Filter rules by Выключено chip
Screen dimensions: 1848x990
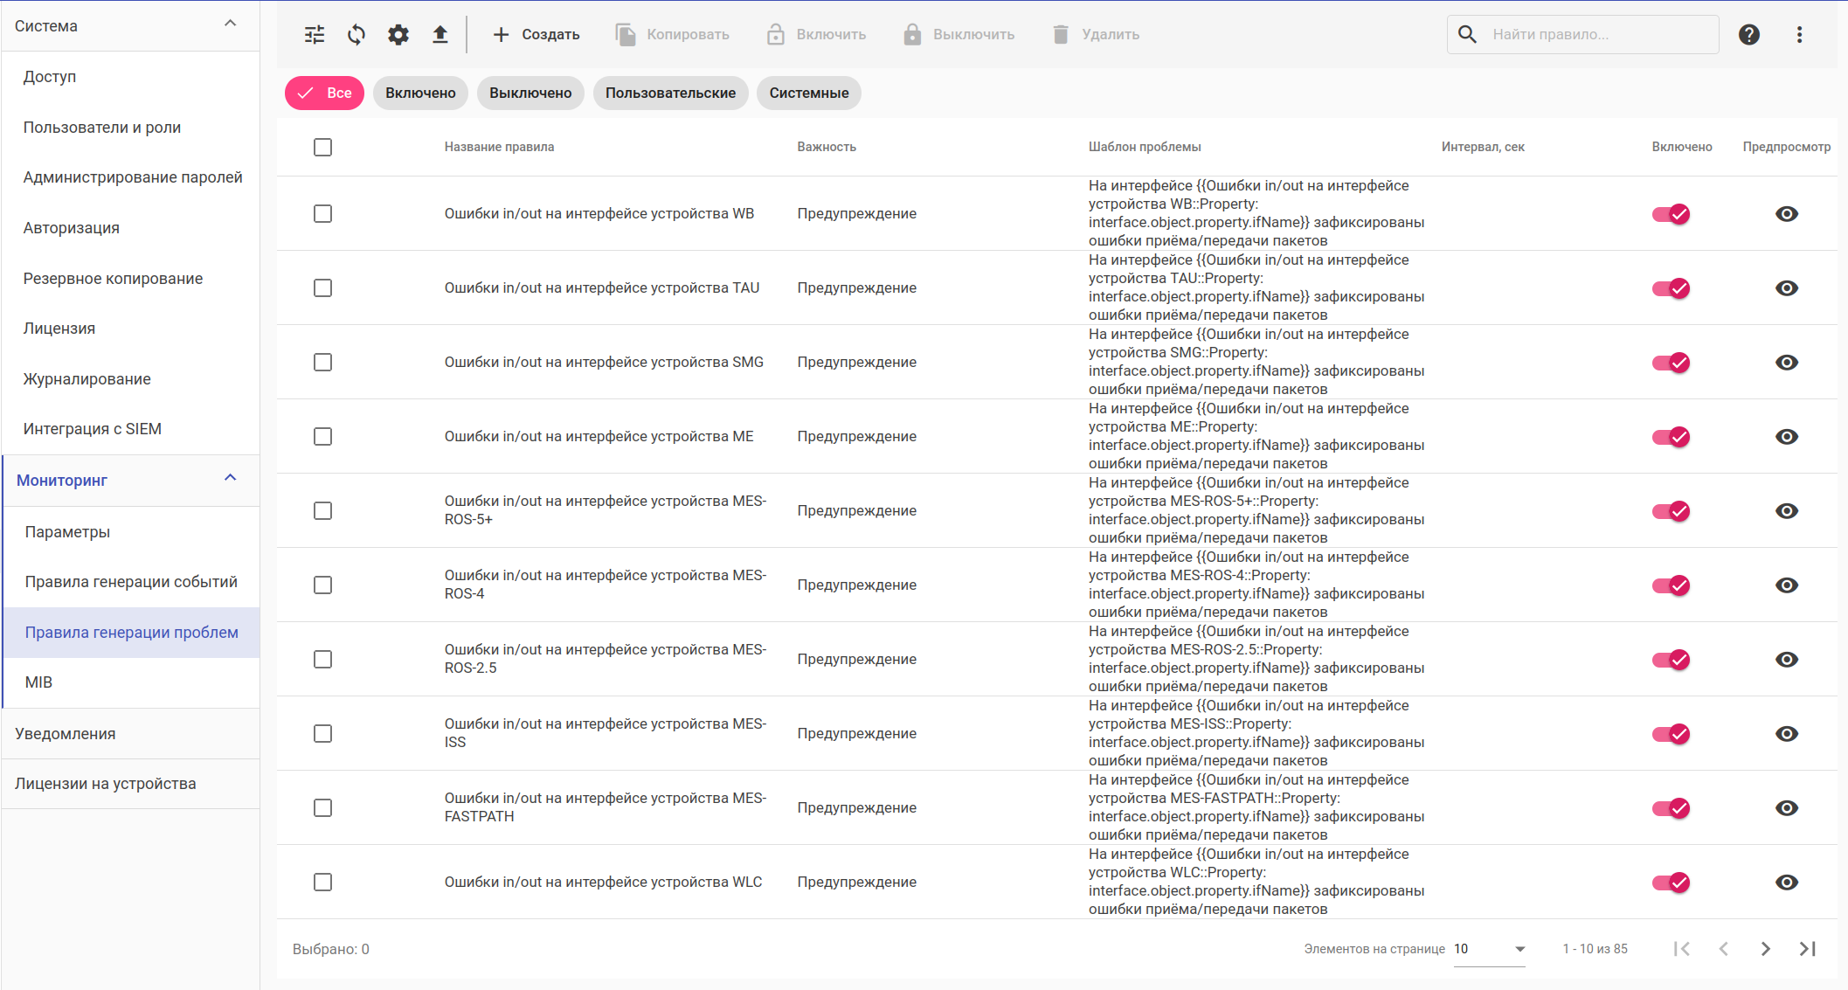530,93
